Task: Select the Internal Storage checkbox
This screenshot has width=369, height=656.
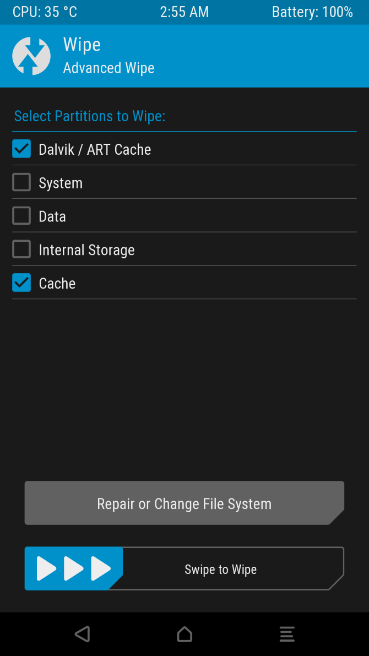Action: click(x=21, y=249)
